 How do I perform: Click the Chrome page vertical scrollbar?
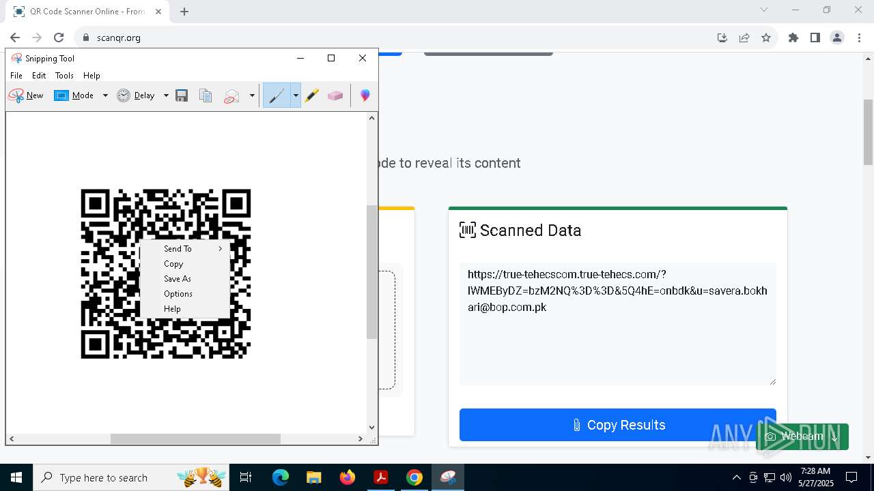868,132
